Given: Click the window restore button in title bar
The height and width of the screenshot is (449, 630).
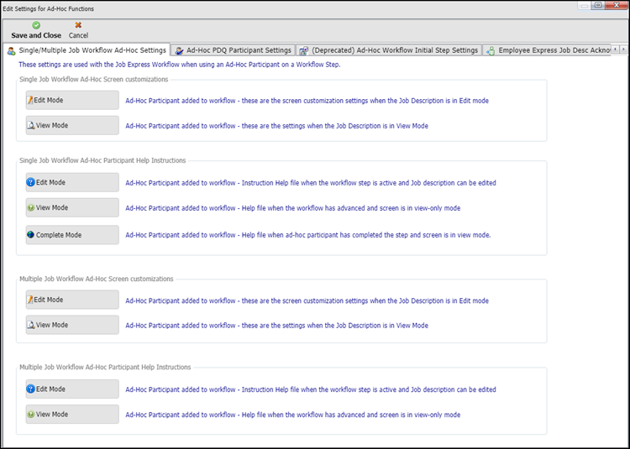Looking at the screenshot, I should coord(598,6).
